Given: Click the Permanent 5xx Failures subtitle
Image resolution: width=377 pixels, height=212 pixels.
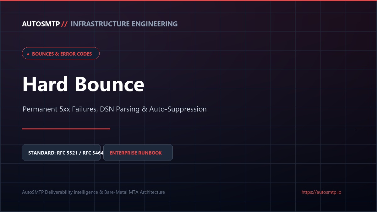Looking at the screenshot, I should [x=115, y=109].
